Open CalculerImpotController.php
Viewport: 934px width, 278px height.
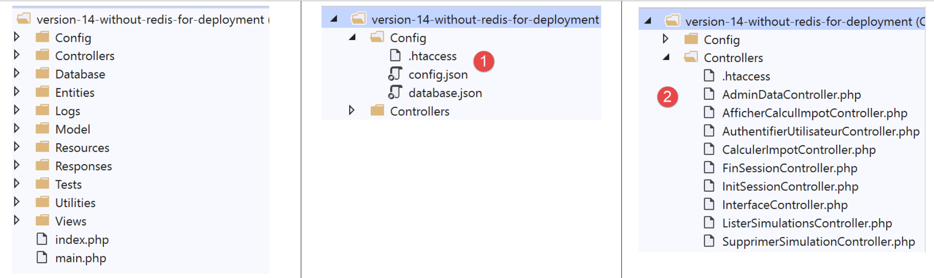pos(799,150)
